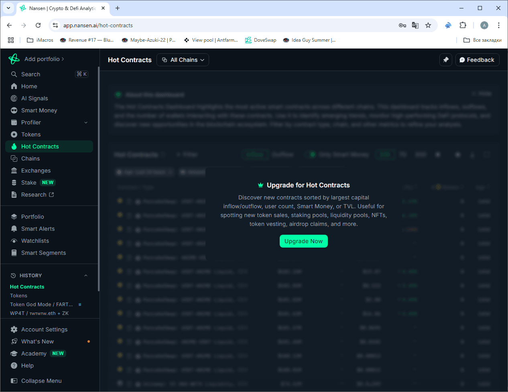Bookmark this page with the star icon
This screenshot has height=392, width=508.
[x=428, y=25]
